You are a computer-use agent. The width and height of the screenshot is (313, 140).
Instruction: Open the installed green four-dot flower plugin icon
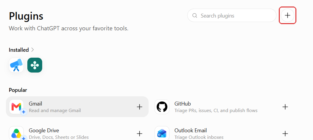(35, 65)
